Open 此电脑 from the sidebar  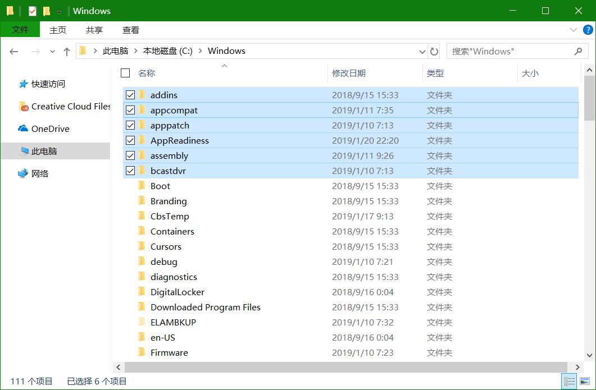pos(44,150)
